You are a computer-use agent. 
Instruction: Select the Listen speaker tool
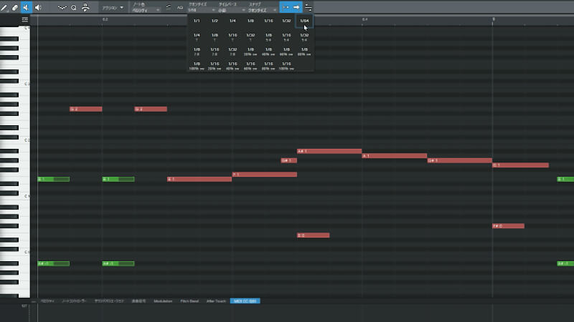pos(38,7)
